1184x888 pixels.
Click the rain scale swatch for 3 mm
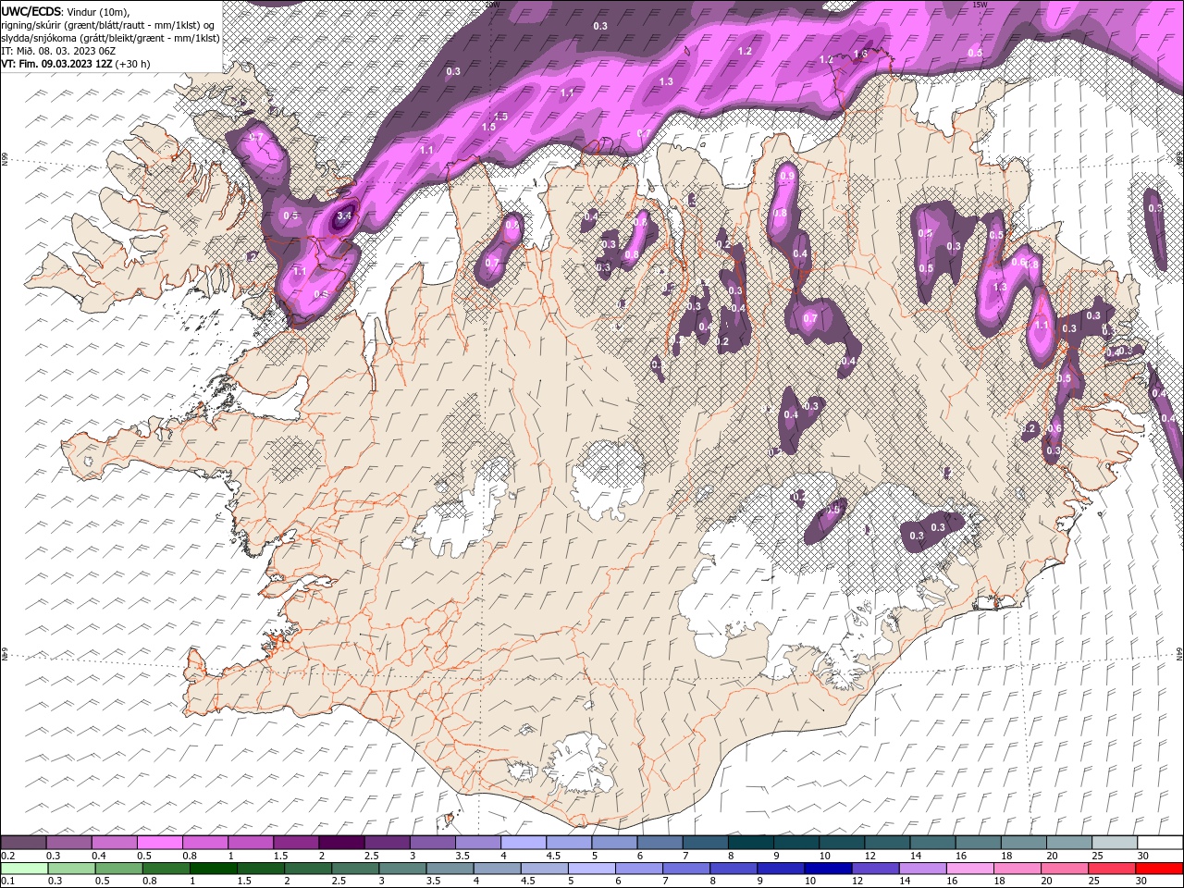coord(402,869)
